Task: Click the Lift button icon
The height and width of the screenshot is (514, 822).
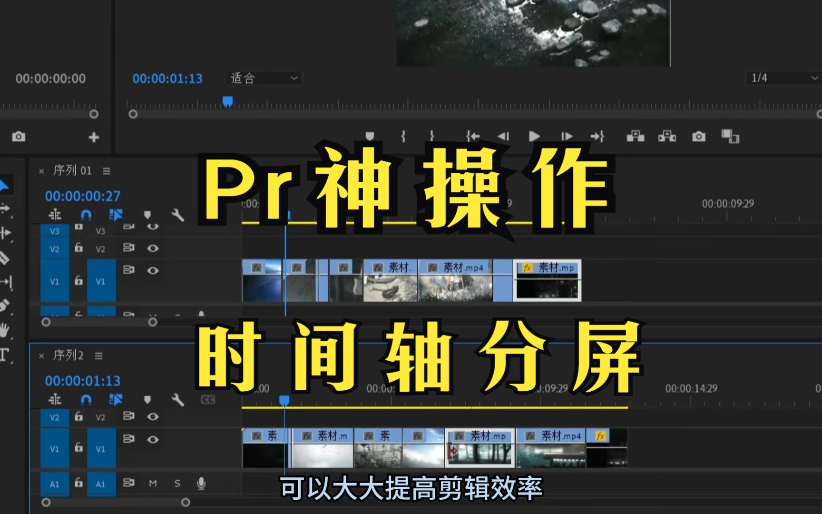Action: [635, 137]
